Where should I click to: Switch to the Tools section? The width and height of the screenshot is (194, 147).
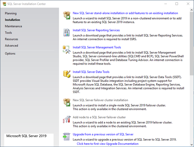(x=8, y=33)
